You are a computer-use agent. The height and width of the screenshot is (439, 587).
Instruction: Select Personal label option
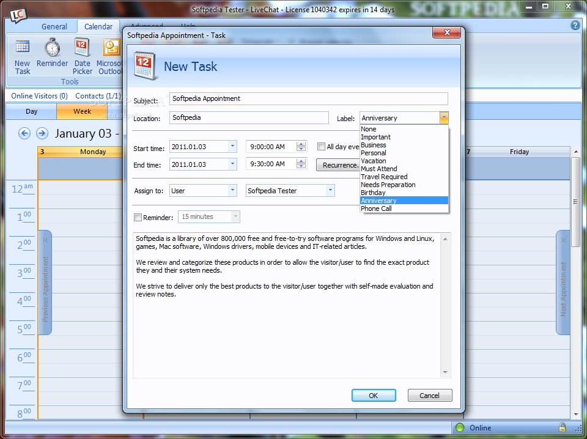click(x=404, y=153)
